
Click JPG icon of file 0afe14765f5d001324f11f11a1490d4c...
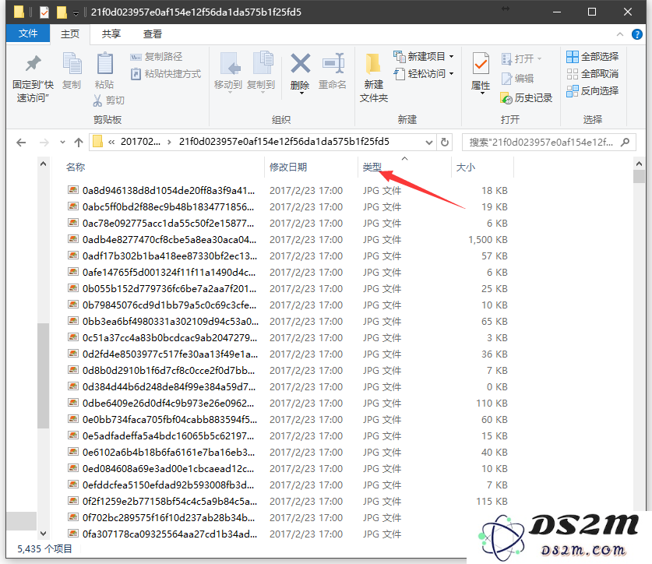(73, 272)
